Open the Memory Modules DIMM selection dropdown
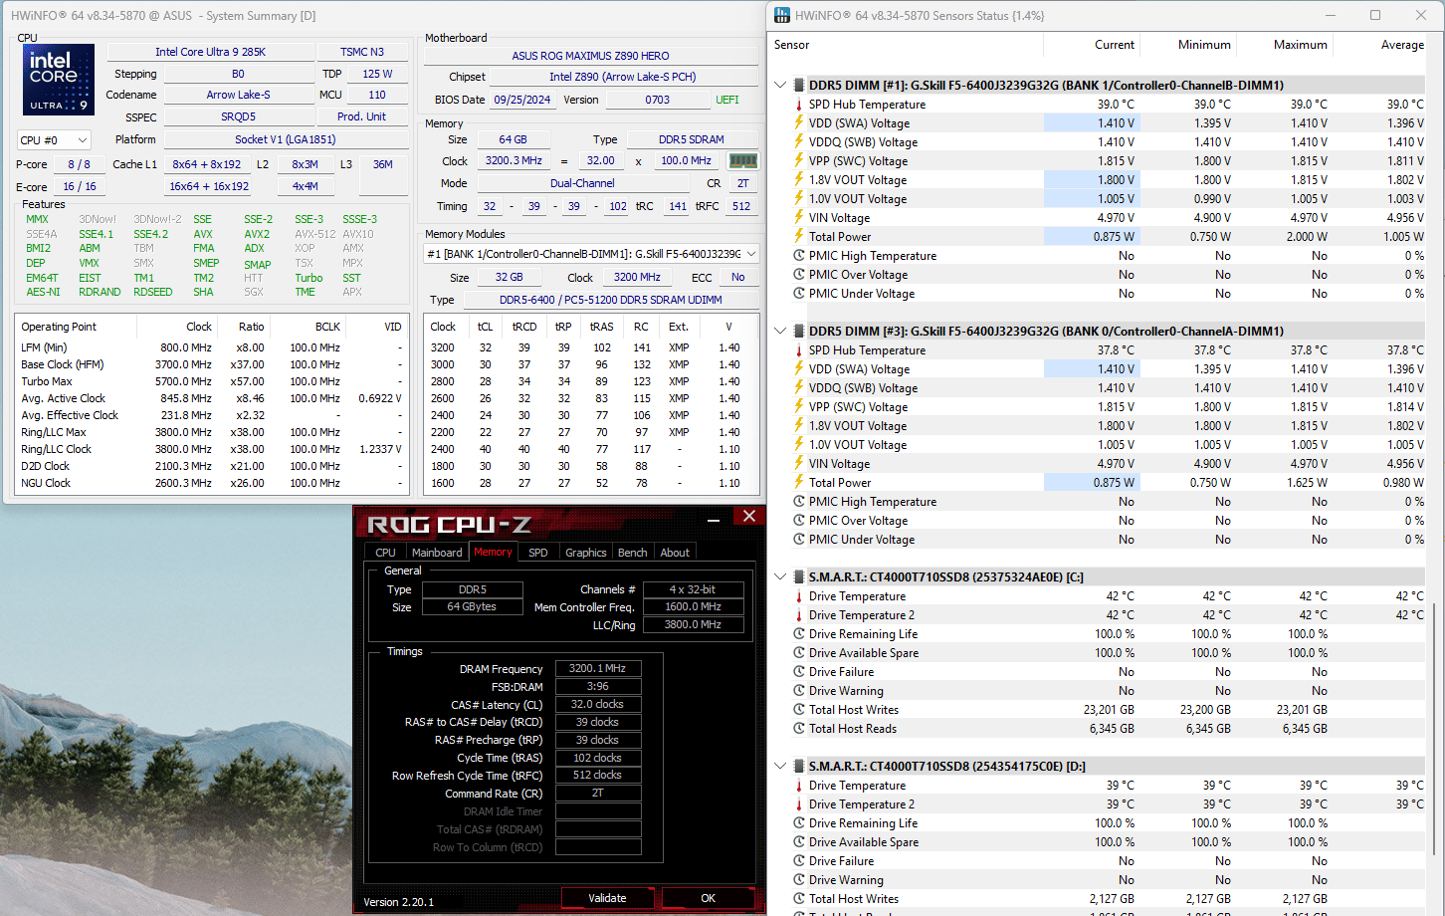 click(591, 254)
